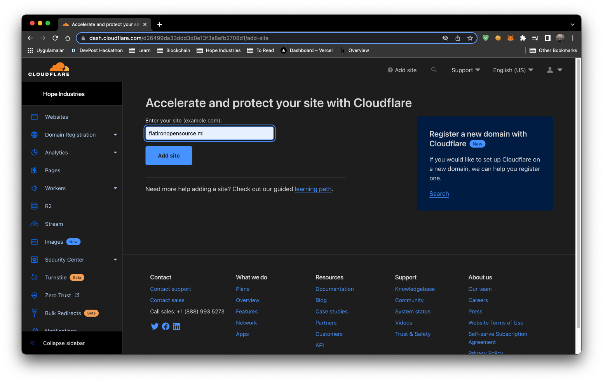Click the Cloudflare logo
603x383 pixels.
click(x=49, y=69)
